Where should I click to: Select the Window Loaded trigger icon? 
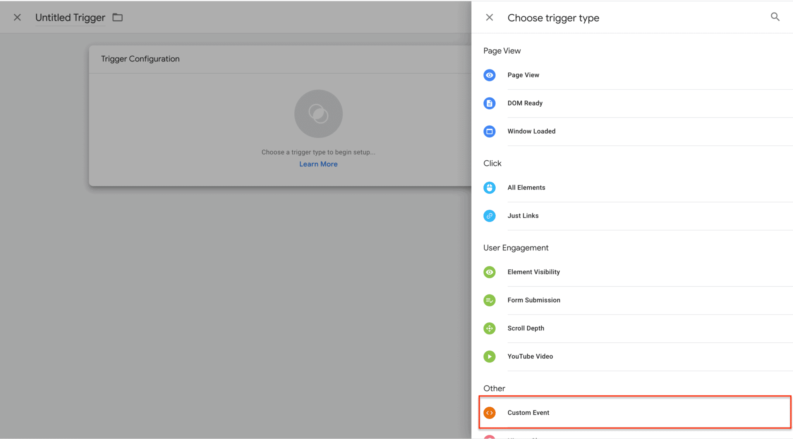click(489, 131)
